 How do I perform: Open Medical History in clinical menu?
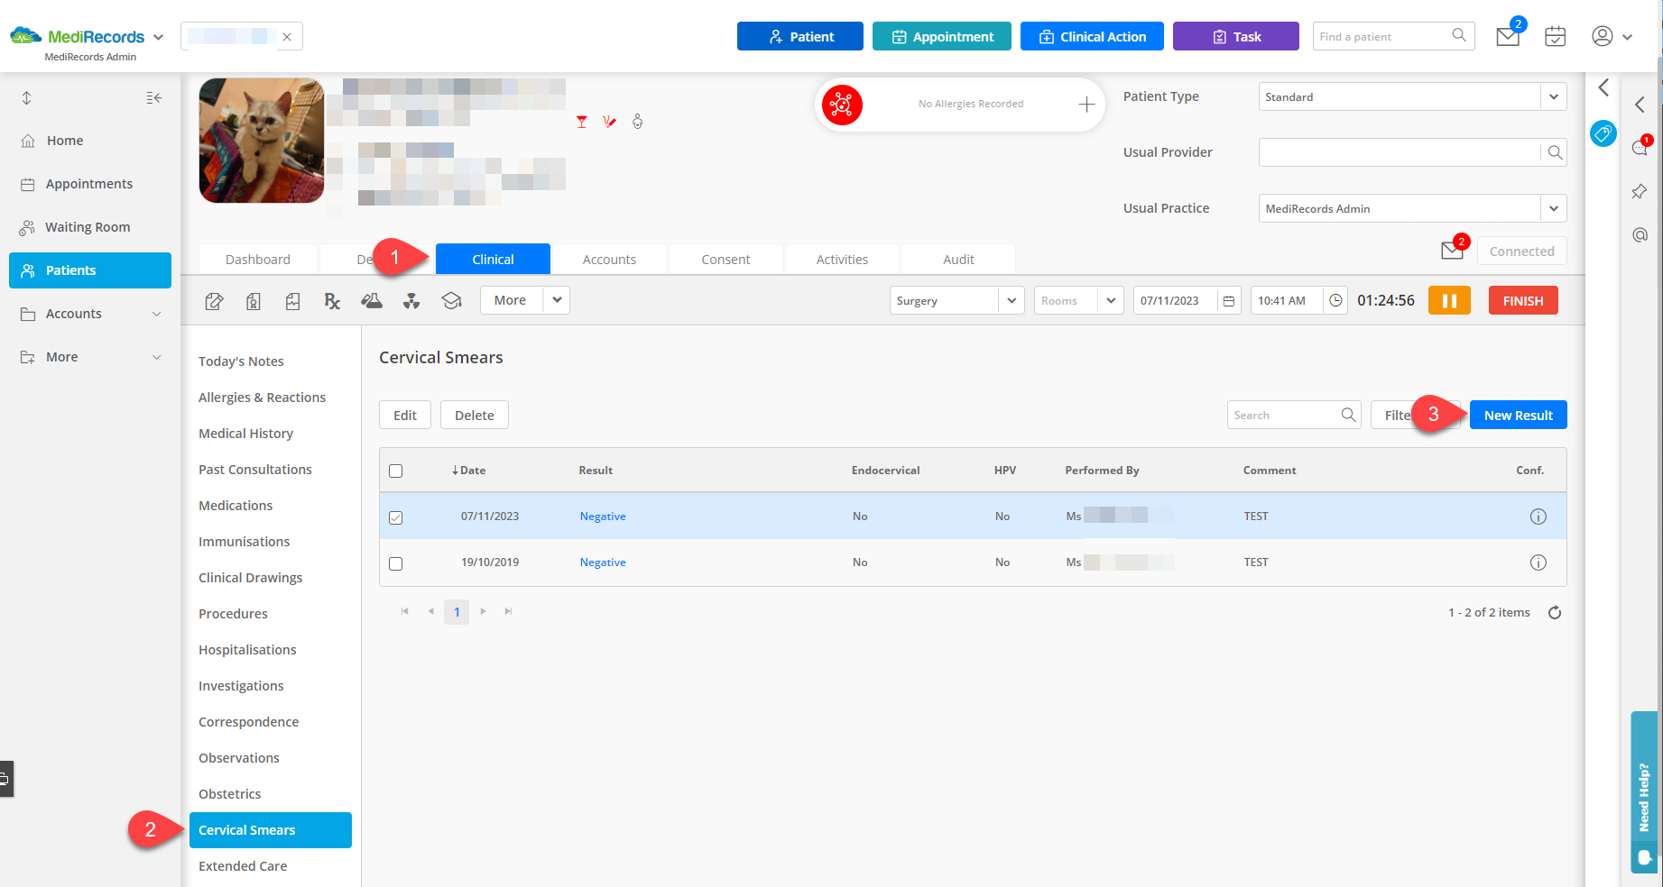pos(245,434)
